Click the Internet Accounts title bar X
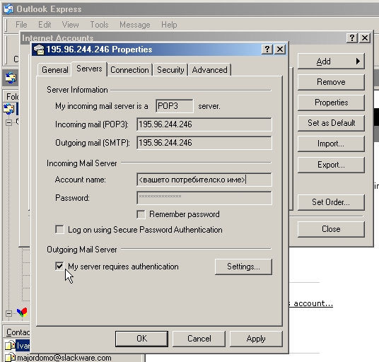The width and height of the screenshot is (379, 362). click(365, 38)
